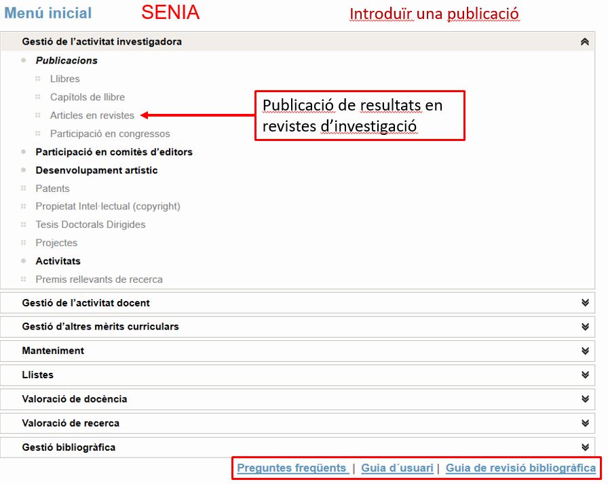Open Guia de revisió bibliogràfica link
608x484 pixels.
pos(520,468)
